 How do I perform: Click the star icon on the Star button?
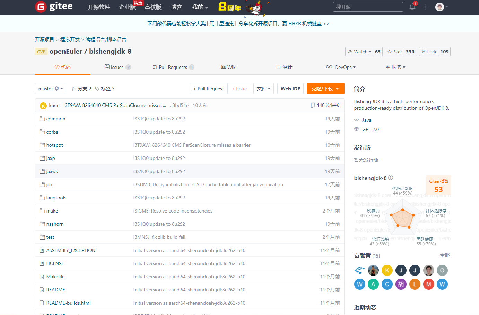click(x=390, y=52)
